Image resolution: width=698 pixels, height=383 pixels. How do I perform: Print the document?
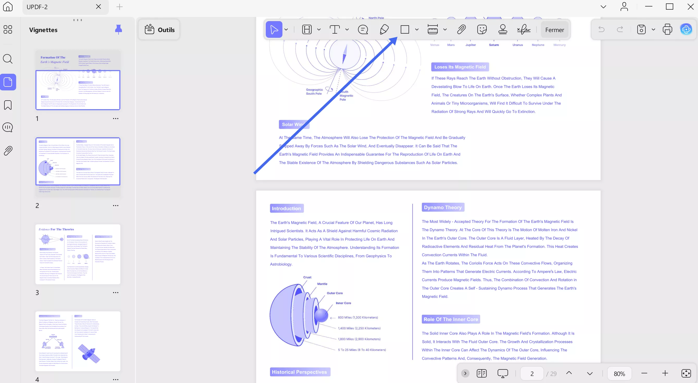(x=667, y=29)
